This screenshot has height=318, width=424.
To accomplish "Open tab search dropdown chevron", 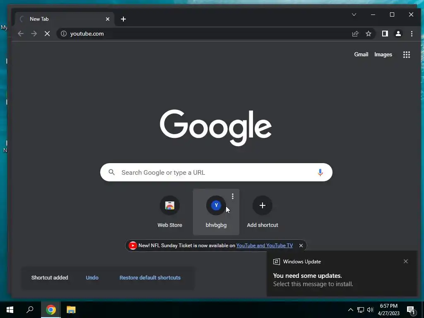I will click(x=354, y=14).
